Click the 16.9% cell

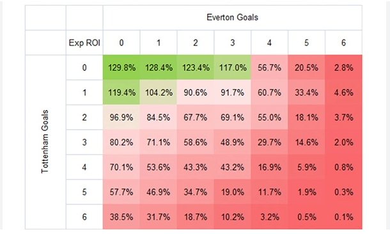click(x=269, y=167)
